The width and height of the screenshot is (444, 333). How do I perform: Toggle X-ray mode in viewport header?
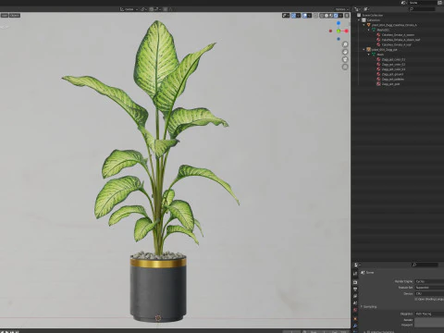(315, 16)
